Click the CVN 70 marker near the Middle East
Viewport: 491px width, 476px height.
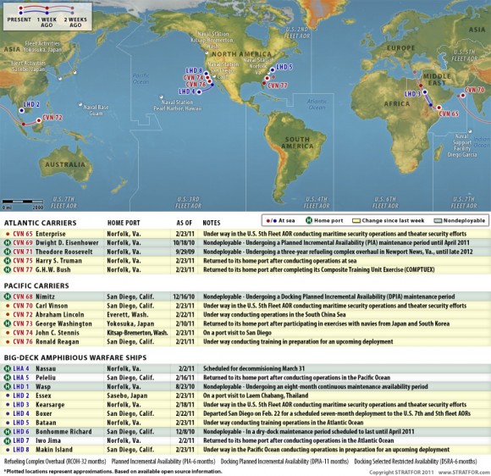[x=463, y=95]
